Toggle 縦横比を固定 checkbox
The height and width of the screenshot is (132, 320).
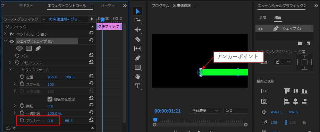[x=50, y=99]
